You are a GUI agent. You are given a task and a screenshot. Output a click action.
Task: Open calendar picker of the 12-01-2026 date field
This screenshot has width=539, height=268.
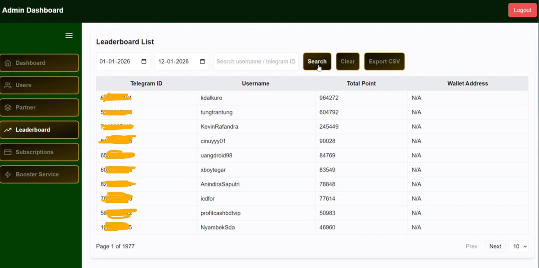tap(202, 62)
